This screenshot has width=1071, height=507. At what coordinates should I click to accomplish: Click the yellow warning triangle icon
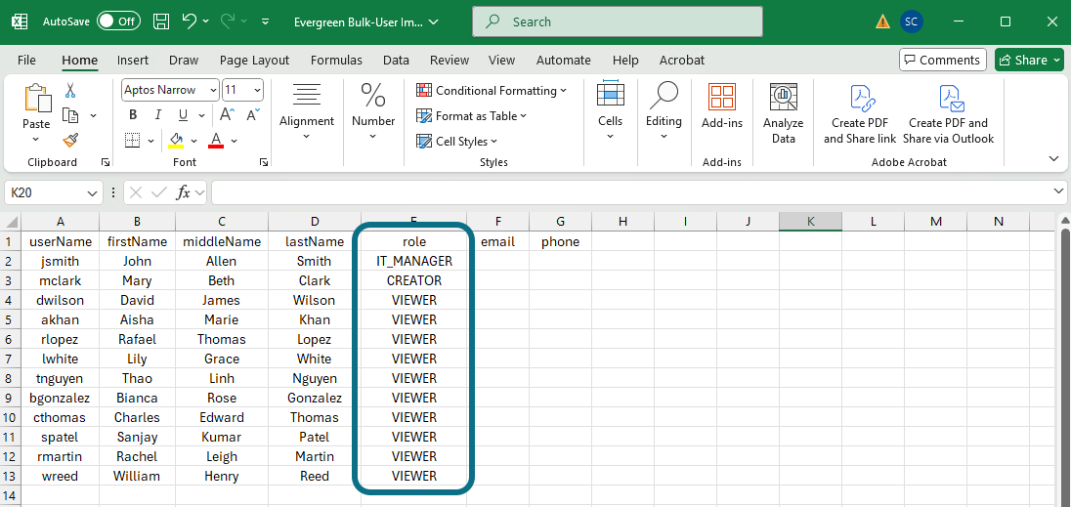pos(882,21)
